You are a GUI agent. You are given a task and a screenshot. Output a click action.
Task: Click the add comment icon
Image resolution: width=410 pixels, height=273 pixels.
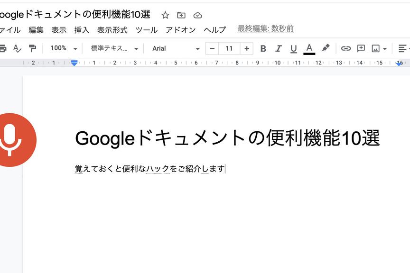click(x=361, y=48)
